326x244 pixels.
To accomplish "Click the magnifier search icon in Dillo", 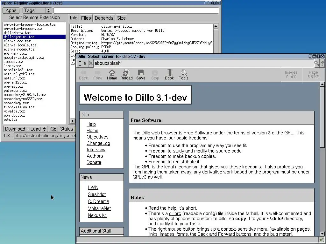I will (x=317, y=63).
